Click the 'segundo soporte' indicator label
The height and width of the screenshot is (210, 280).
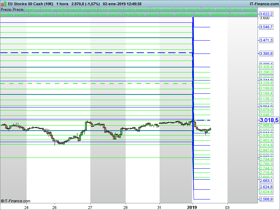[x=82, y=9]
